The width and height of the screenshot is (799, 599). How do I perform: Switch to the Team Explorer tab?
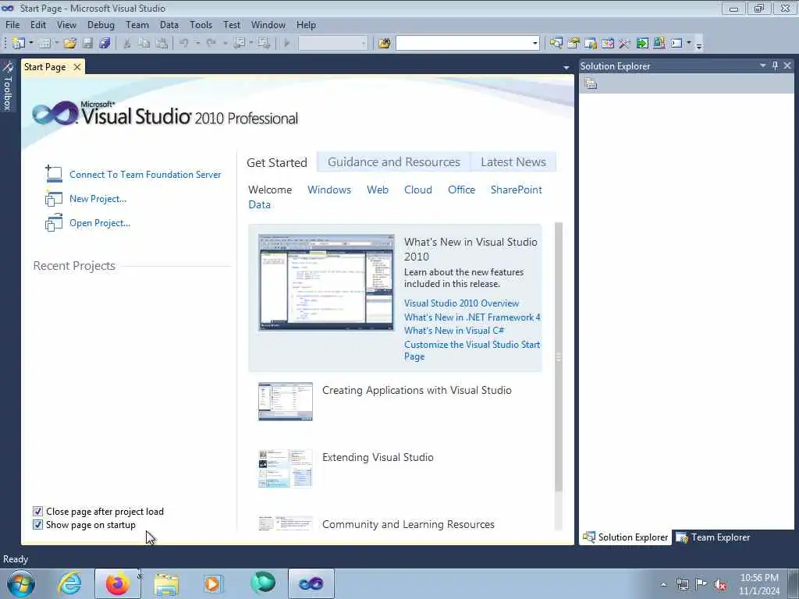[713, 537]
